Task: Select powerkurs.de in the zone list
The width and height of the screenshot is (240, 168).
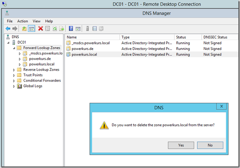Action: (82, 49)
